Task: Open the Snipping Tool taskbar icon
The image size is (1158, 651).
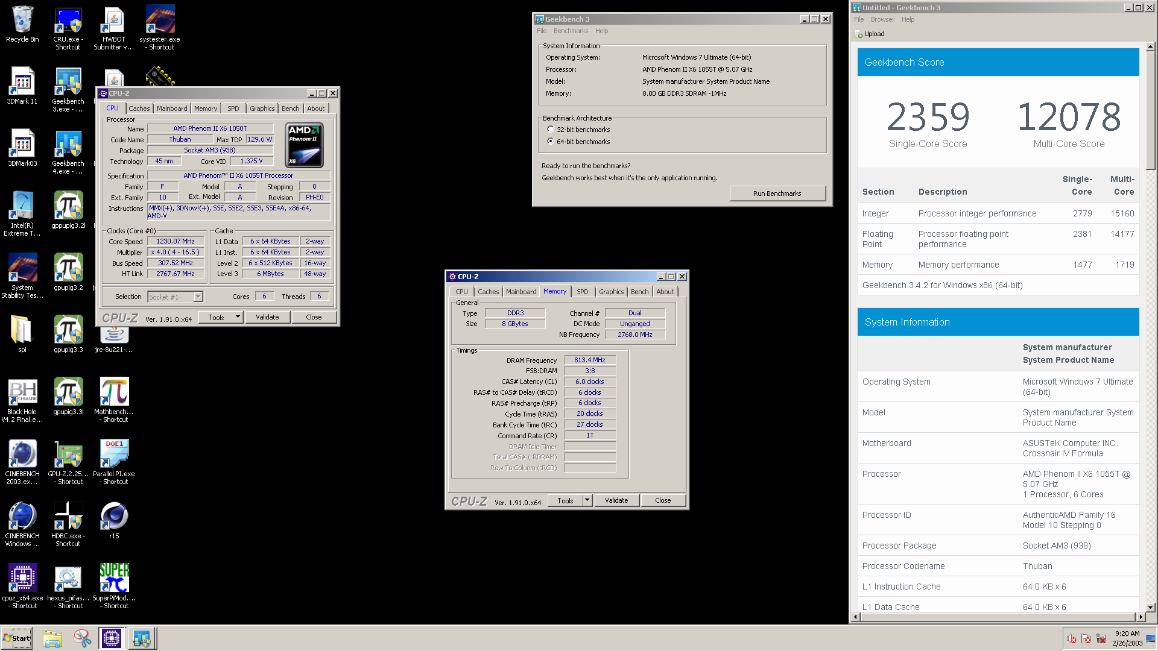Action: coord(82,638)
